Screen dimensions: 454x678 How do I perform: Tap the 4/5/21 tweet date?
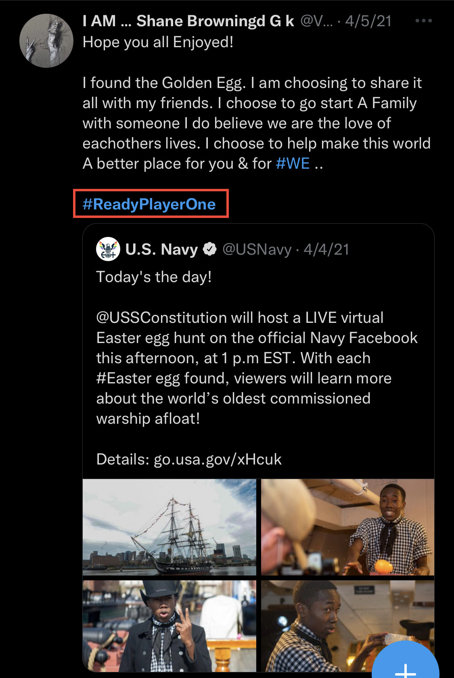point(368,21)
